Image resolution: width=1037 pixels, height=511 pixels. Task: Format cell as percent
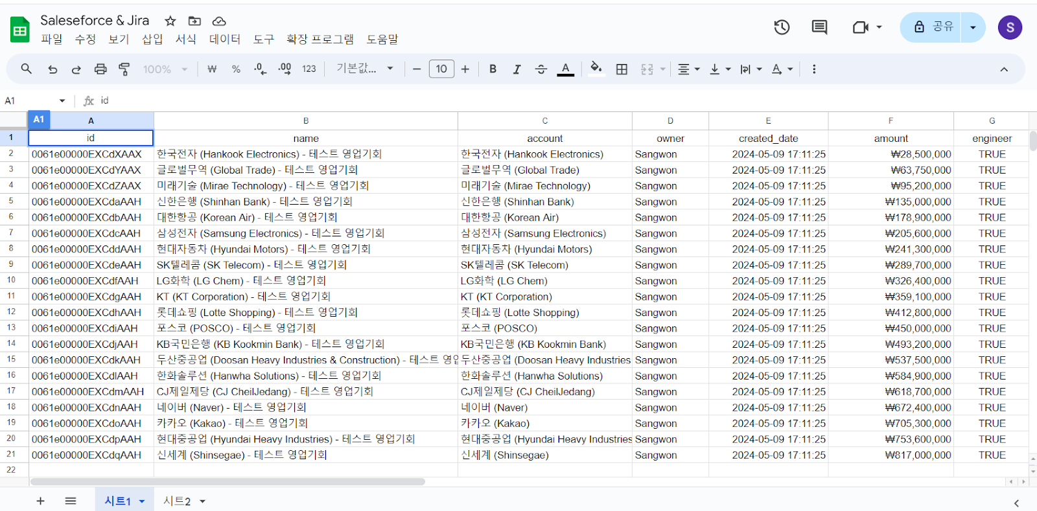236,69
